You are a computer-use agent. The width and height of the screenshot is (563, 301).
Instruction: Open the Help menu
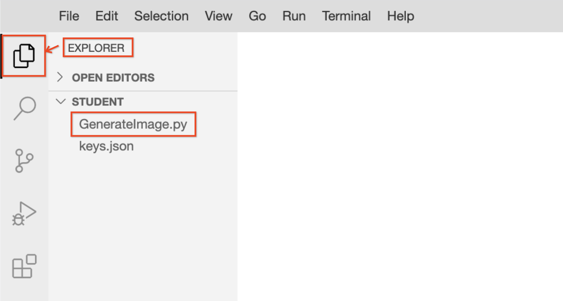tap(401, 16)
